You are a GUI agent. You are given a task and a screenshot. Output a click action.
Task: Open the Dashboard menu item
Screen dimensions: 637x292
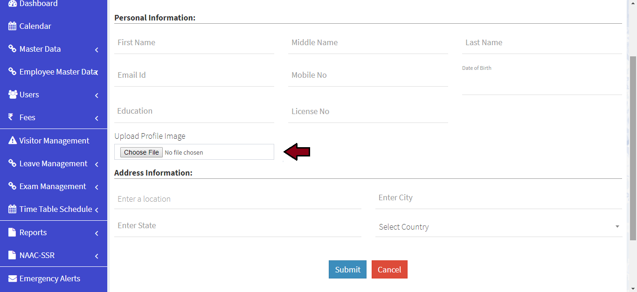tap(38, 4)
